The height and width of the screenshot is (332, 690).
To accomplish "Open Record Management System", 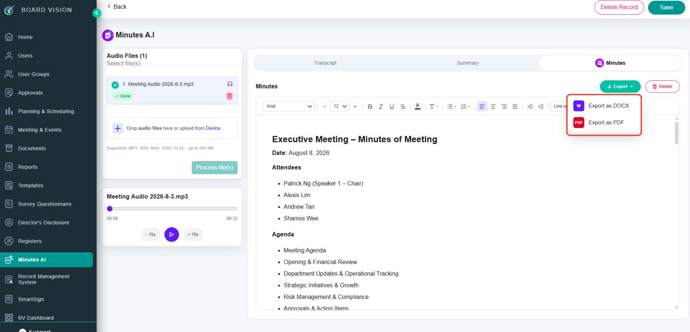I will (x=44, y=279).
